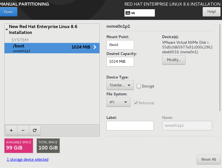
Task: Click the nvme0n1p1 heading text
Action: pyautogui.click(x=118, y=26)
